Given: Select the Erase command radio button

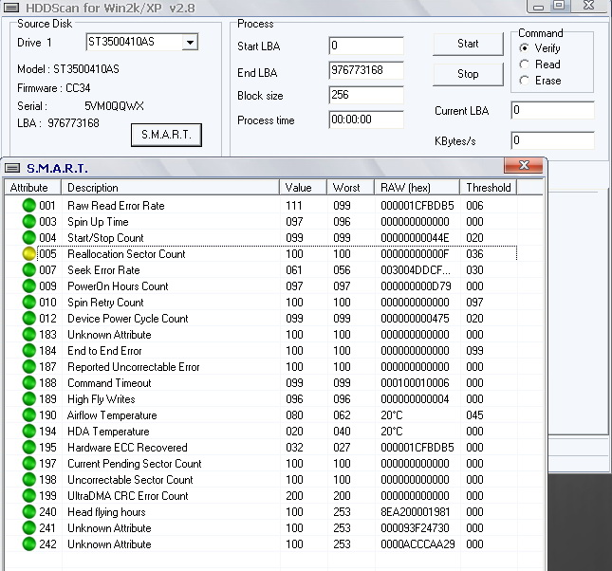Looking at the screenshot, I should click(x=524, y=81).
